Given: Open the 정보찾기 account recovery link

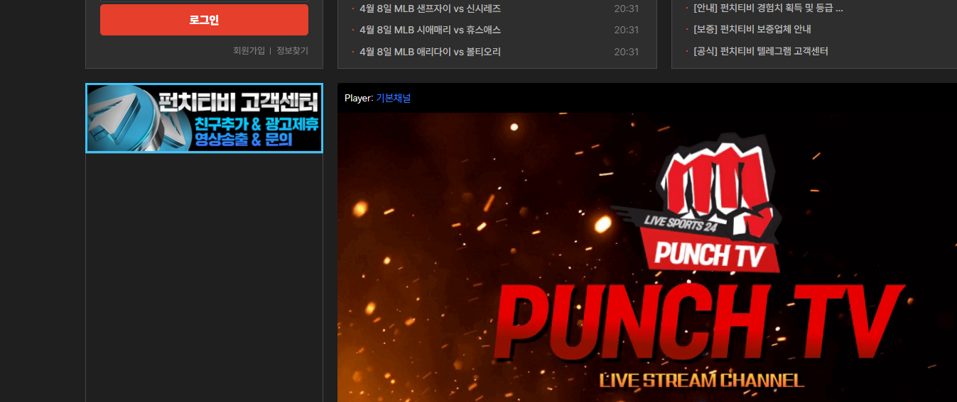Looking at the screenshot, I should point(293,50).
